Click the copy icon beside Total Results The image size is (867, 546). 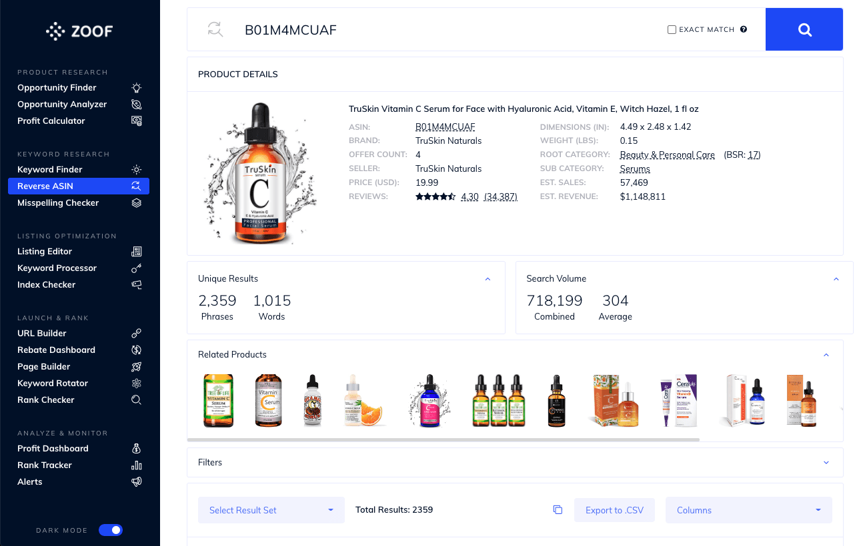point(558,510)
